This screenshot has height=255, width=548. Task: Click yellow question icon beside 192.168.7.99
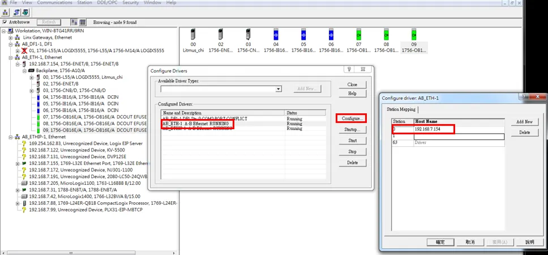[24, 210]
